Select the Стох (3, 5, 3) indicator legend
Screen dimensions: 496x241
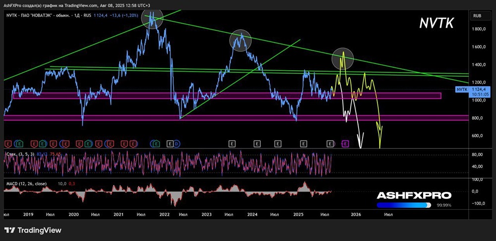20,153
